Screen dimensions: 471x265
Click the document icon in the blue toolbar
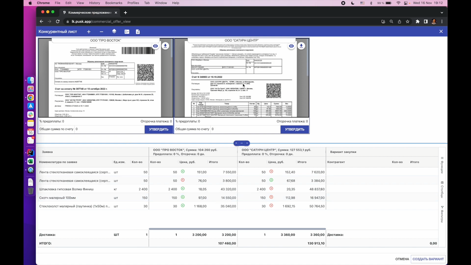[138, 31]
